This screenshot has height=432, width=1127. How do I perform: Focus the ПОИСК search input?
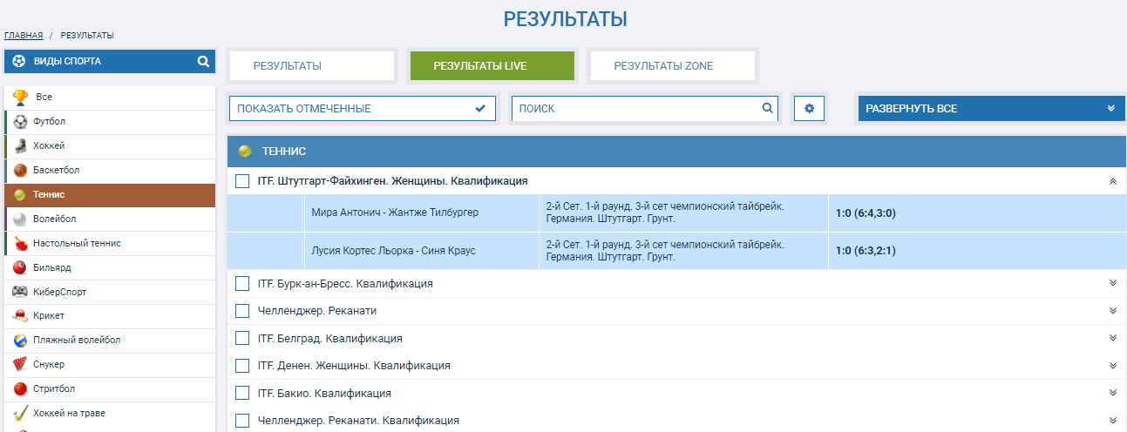click(x=645, y=109)
